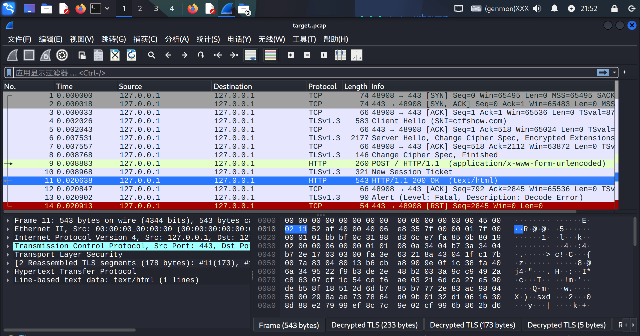Click in the display filter input field
Viewport: 640px width, 336px height.
(300, 73)
